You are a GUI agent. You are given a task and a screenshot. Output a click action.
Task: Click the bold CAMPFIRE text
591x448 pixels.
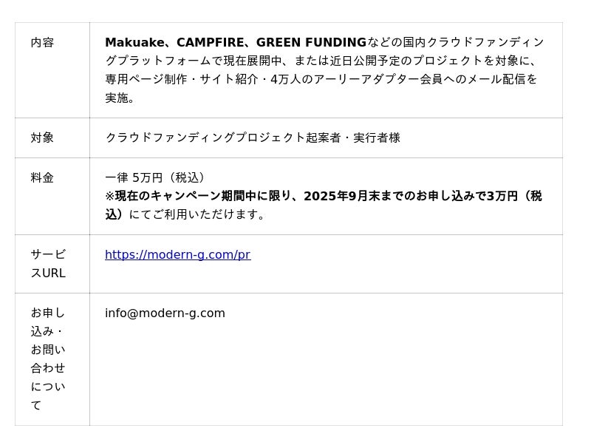click(211, 42)
